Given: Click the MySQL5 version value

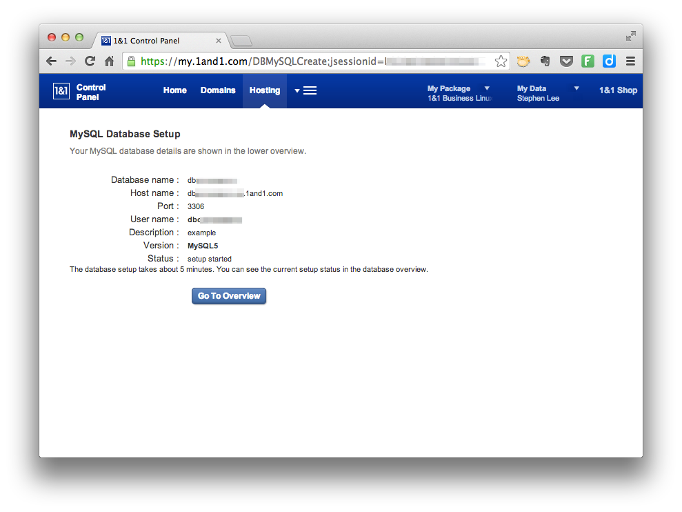Looking at the screenshot, I should point(203,246).
